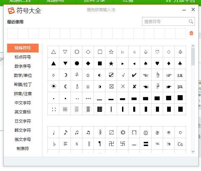Select the 数学/单位 category
This screenshot has height=171, width=201.
click(23, 76)
